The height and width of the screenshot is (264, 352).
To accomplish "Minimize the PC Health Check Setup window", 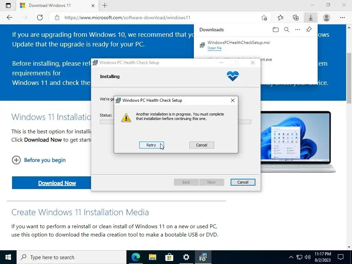I will pos(221,63).
